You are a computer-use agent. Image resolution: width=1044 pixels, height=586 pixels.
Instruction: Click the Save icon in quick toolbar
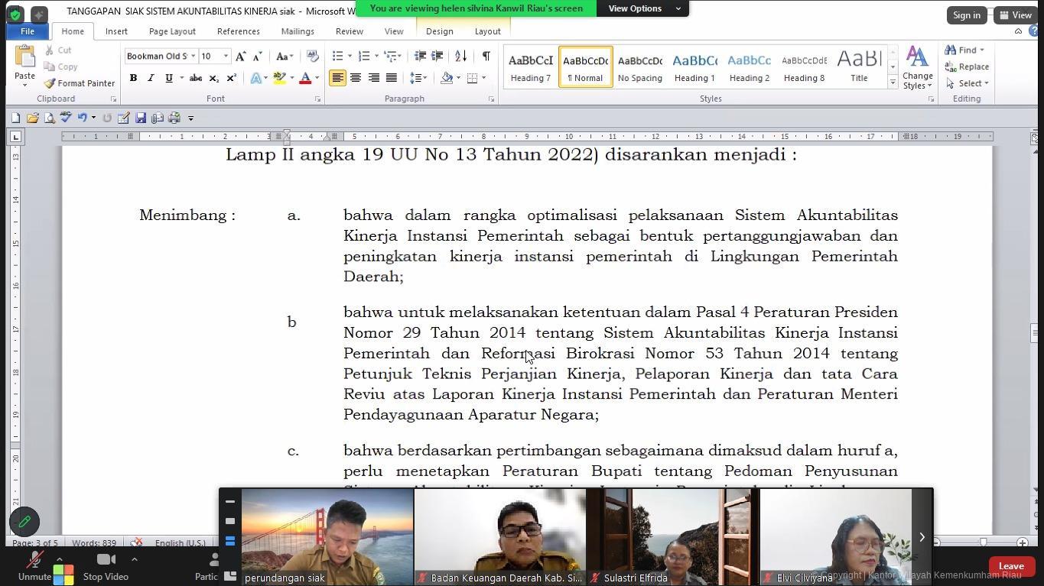click(x=141, y=118)
